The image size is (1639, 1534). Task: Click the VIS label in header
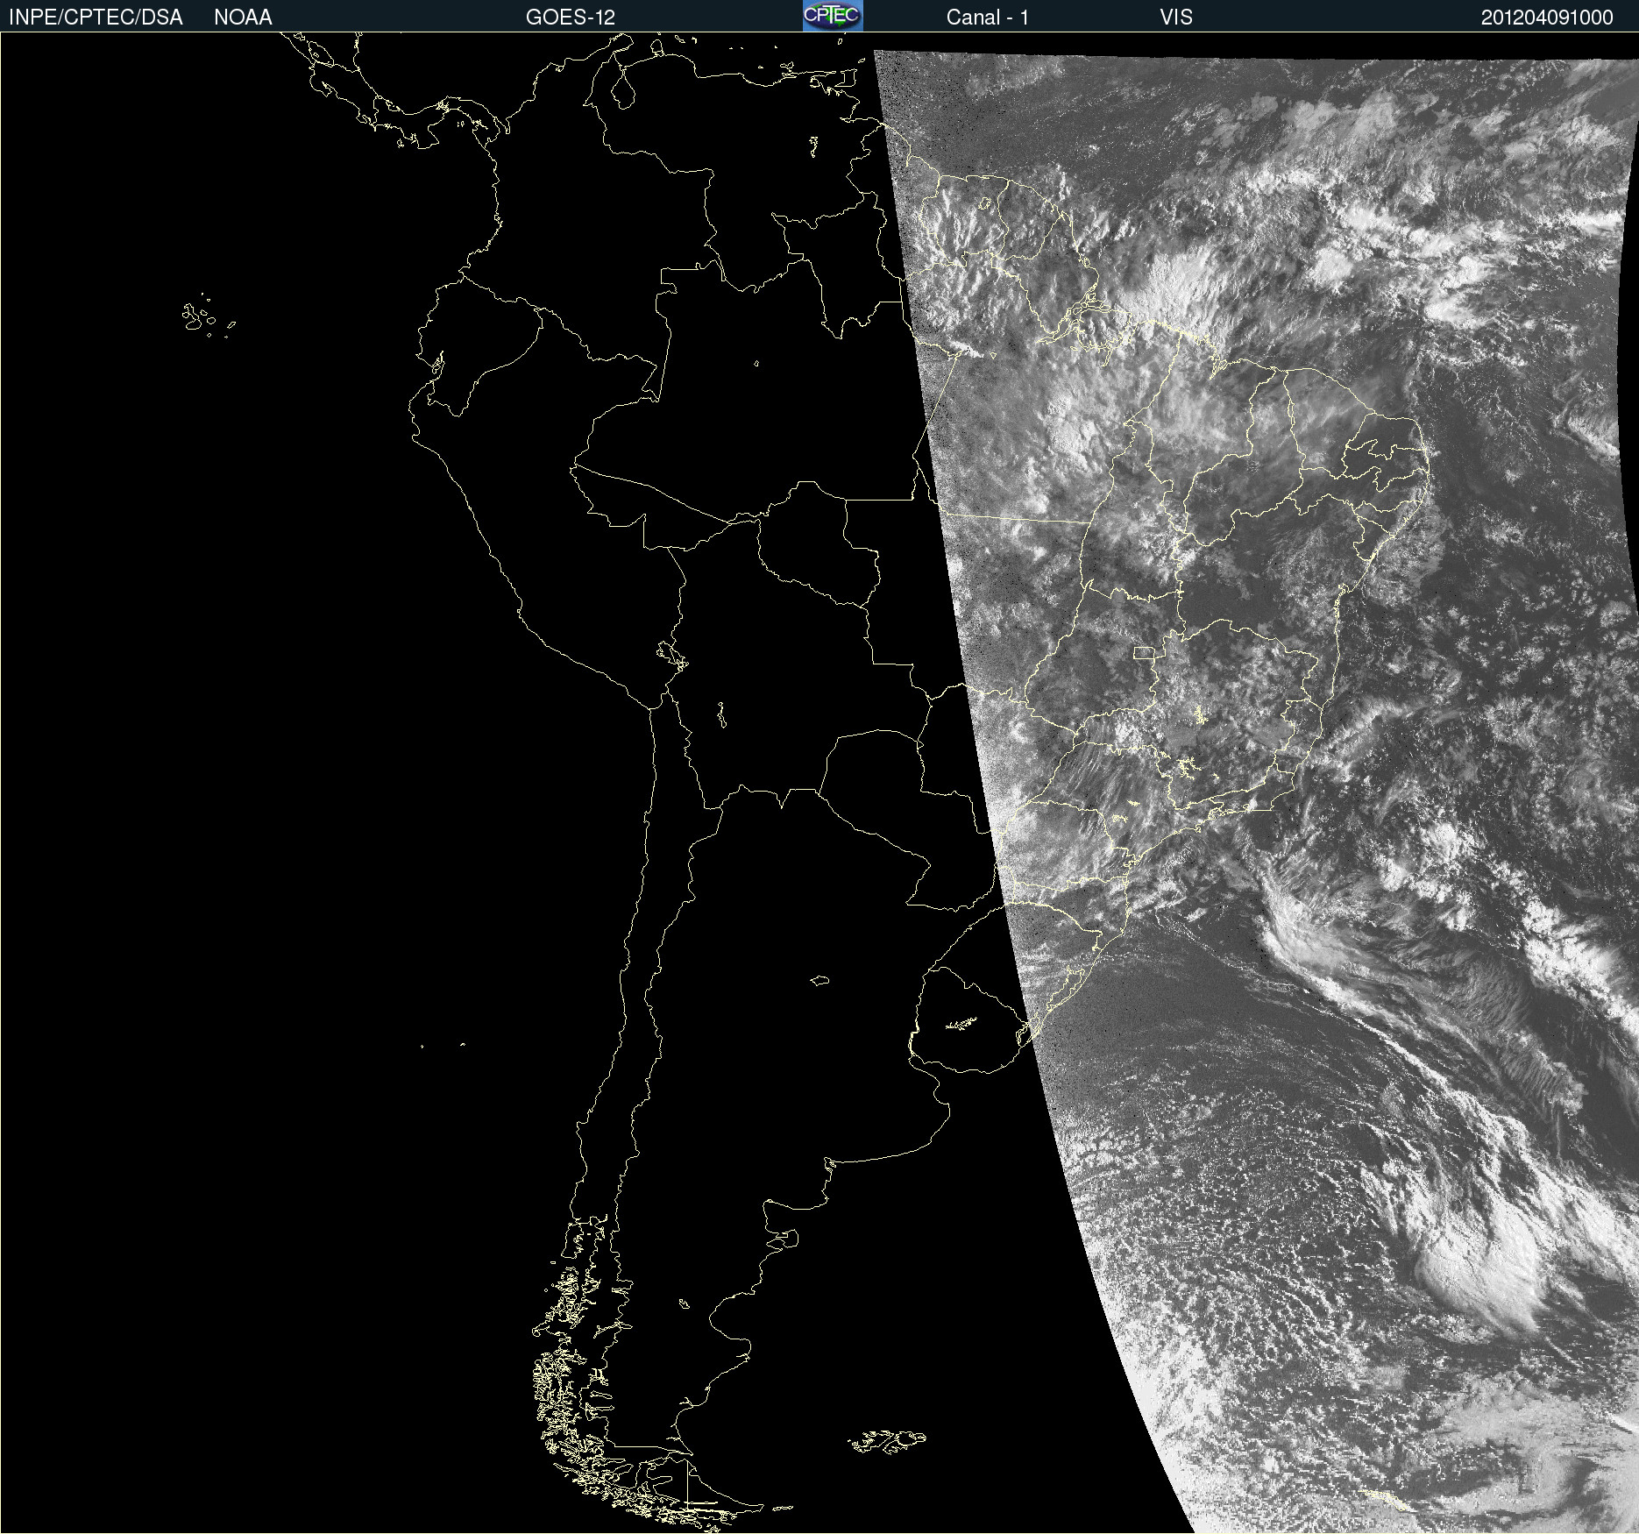(x=1176, y=18)
